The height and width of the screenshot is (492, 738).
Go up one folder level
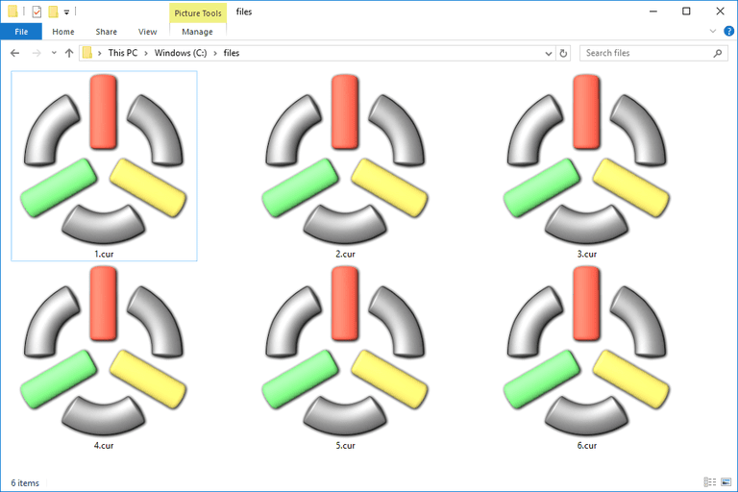pos(69,53)
